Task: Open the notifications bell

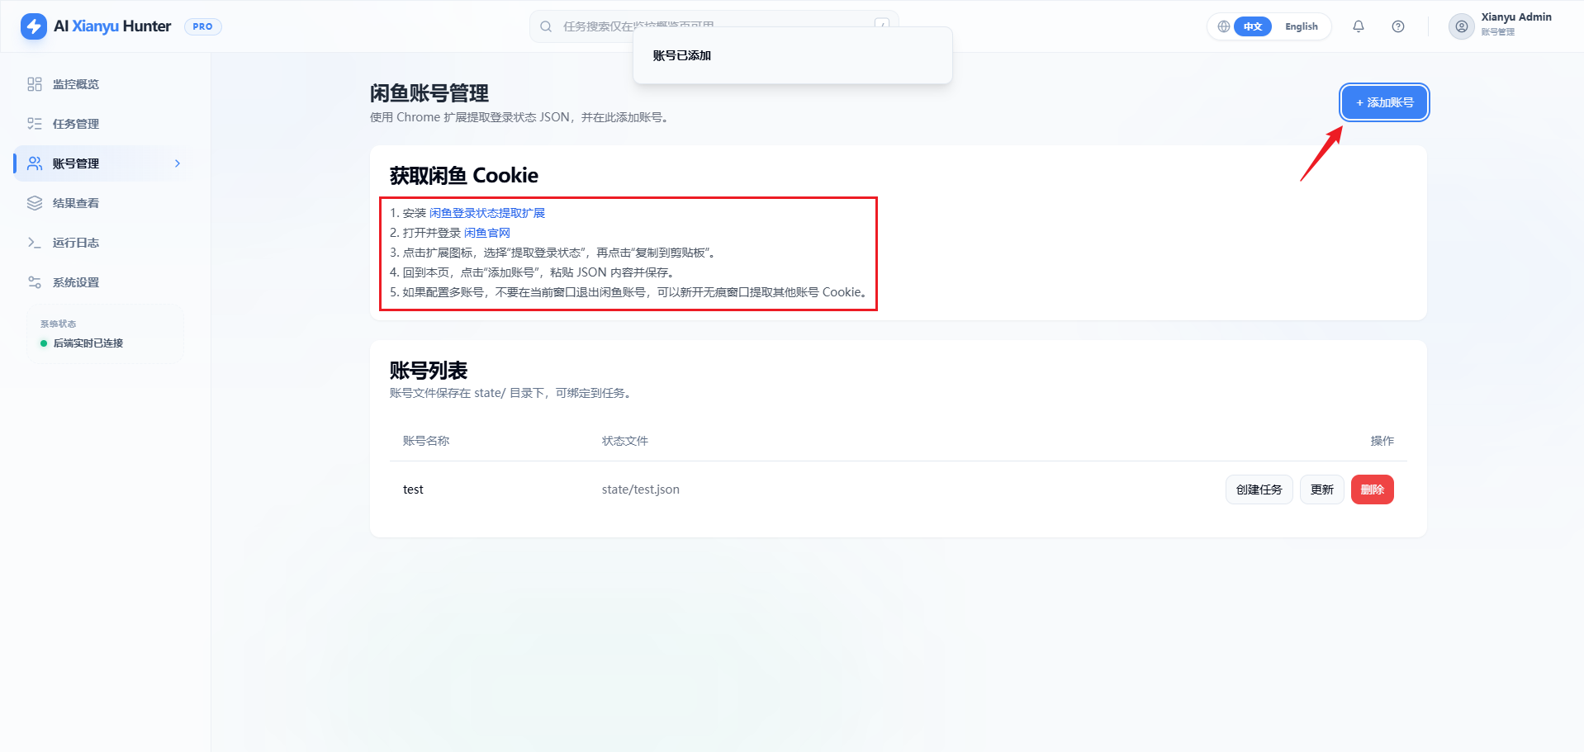Action: (1359, 26)
